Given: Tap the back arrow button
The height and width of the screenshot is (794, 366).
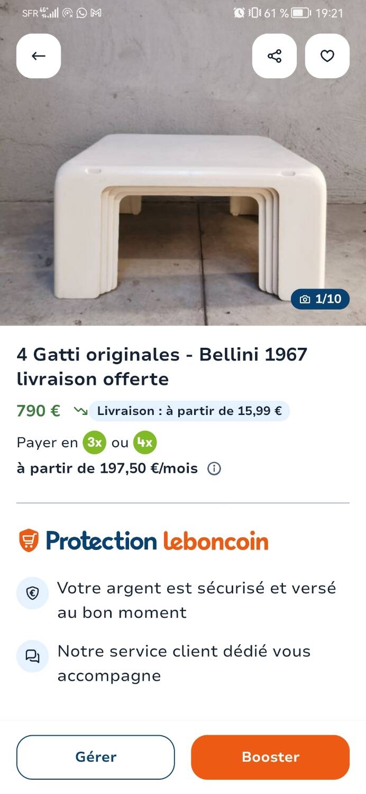Looking at the screenshot, I should click(39, 56).
